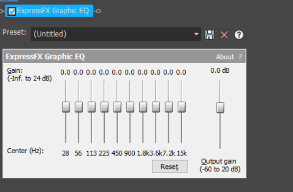
Task: Click the 225 Hz gain slider handle
Action: tap(104, 107)
